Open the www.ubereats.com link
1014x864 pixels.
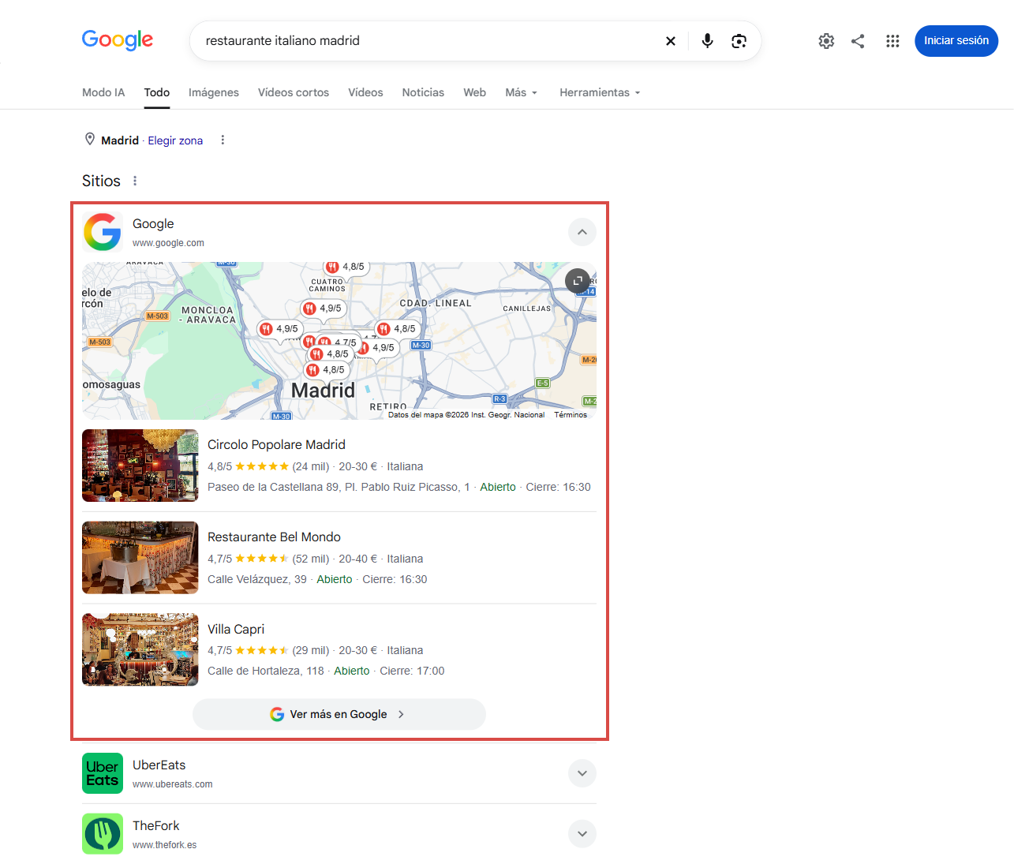click(x=173, y=784)
